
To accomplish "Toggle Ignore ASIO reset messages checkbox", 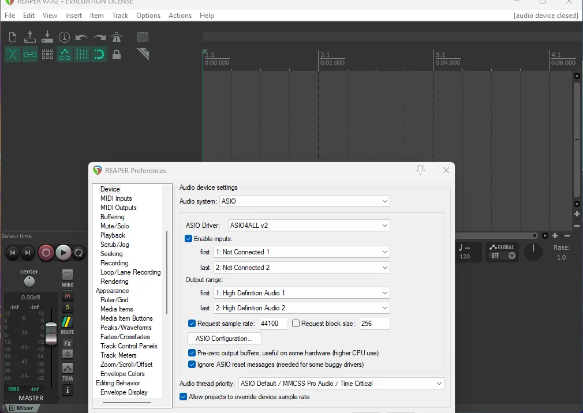I will tap(192, 365).
